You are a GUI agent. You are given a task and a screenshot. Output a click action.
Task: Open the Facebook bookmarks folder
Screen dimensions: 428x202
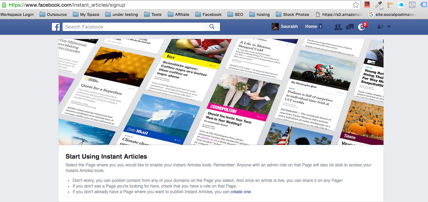point(208,14)
